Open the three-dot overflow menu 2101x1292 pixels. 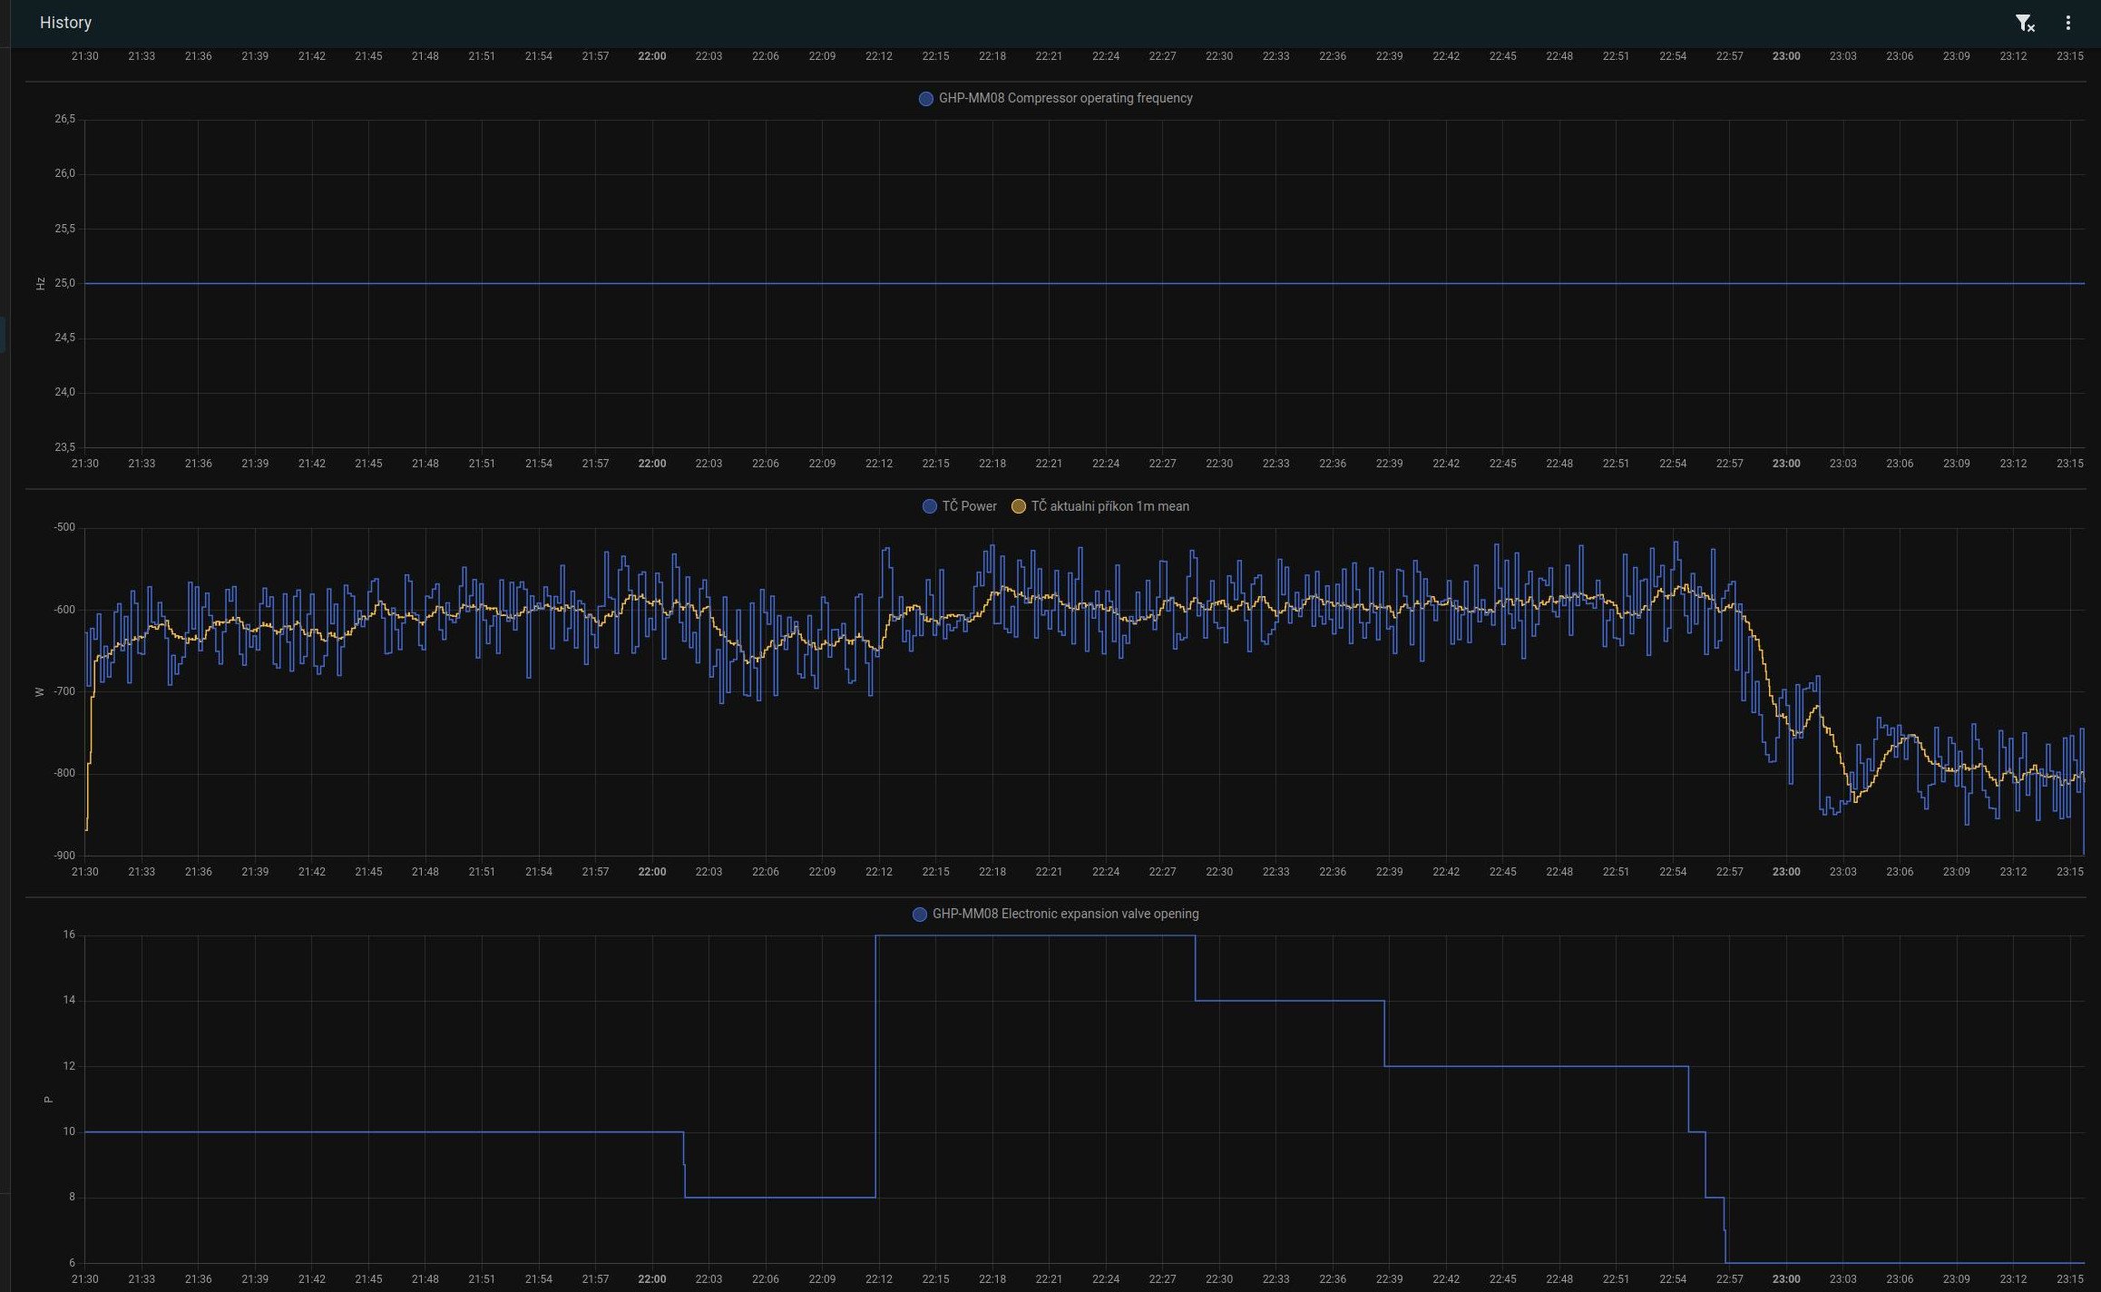pos(2067,23)
